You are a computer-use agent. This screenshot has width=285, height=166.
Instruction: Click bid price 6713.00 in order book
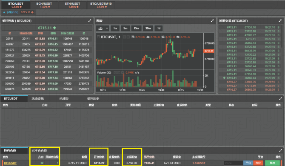40,78
